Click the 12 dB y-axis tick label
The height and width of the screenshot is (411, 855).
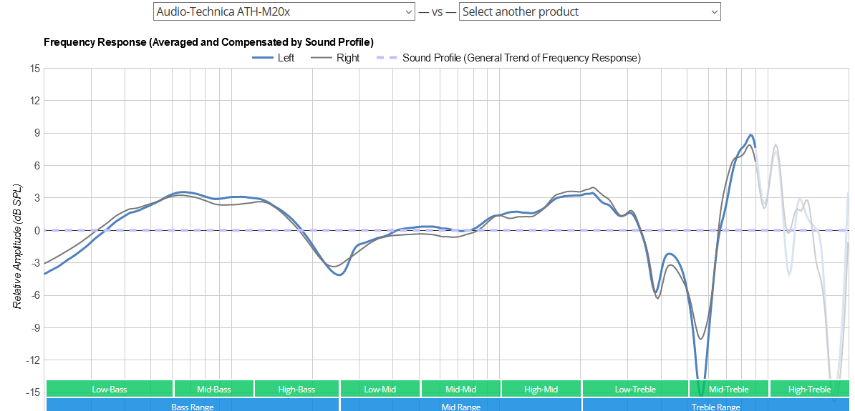tap(35, 101)
